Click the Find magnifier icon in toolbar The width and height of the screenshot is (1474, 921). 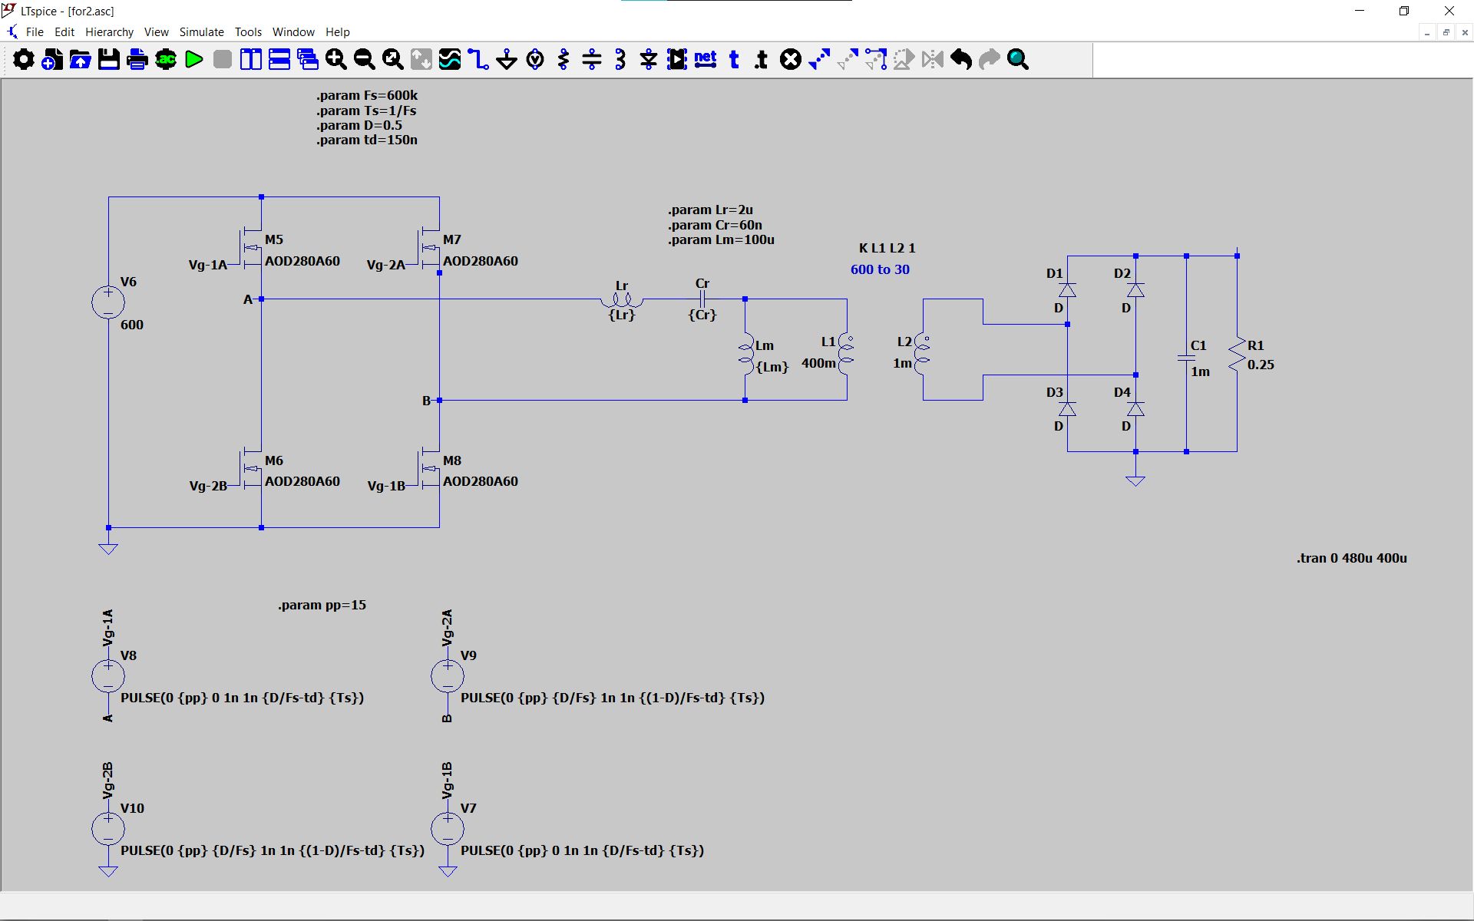[x=1018, y=59]
